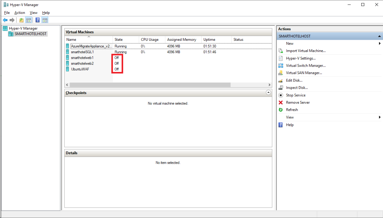The width and height of the screenshot is (383, 218).
Task: Select the Remove Server action
Action: pos(298,103)
